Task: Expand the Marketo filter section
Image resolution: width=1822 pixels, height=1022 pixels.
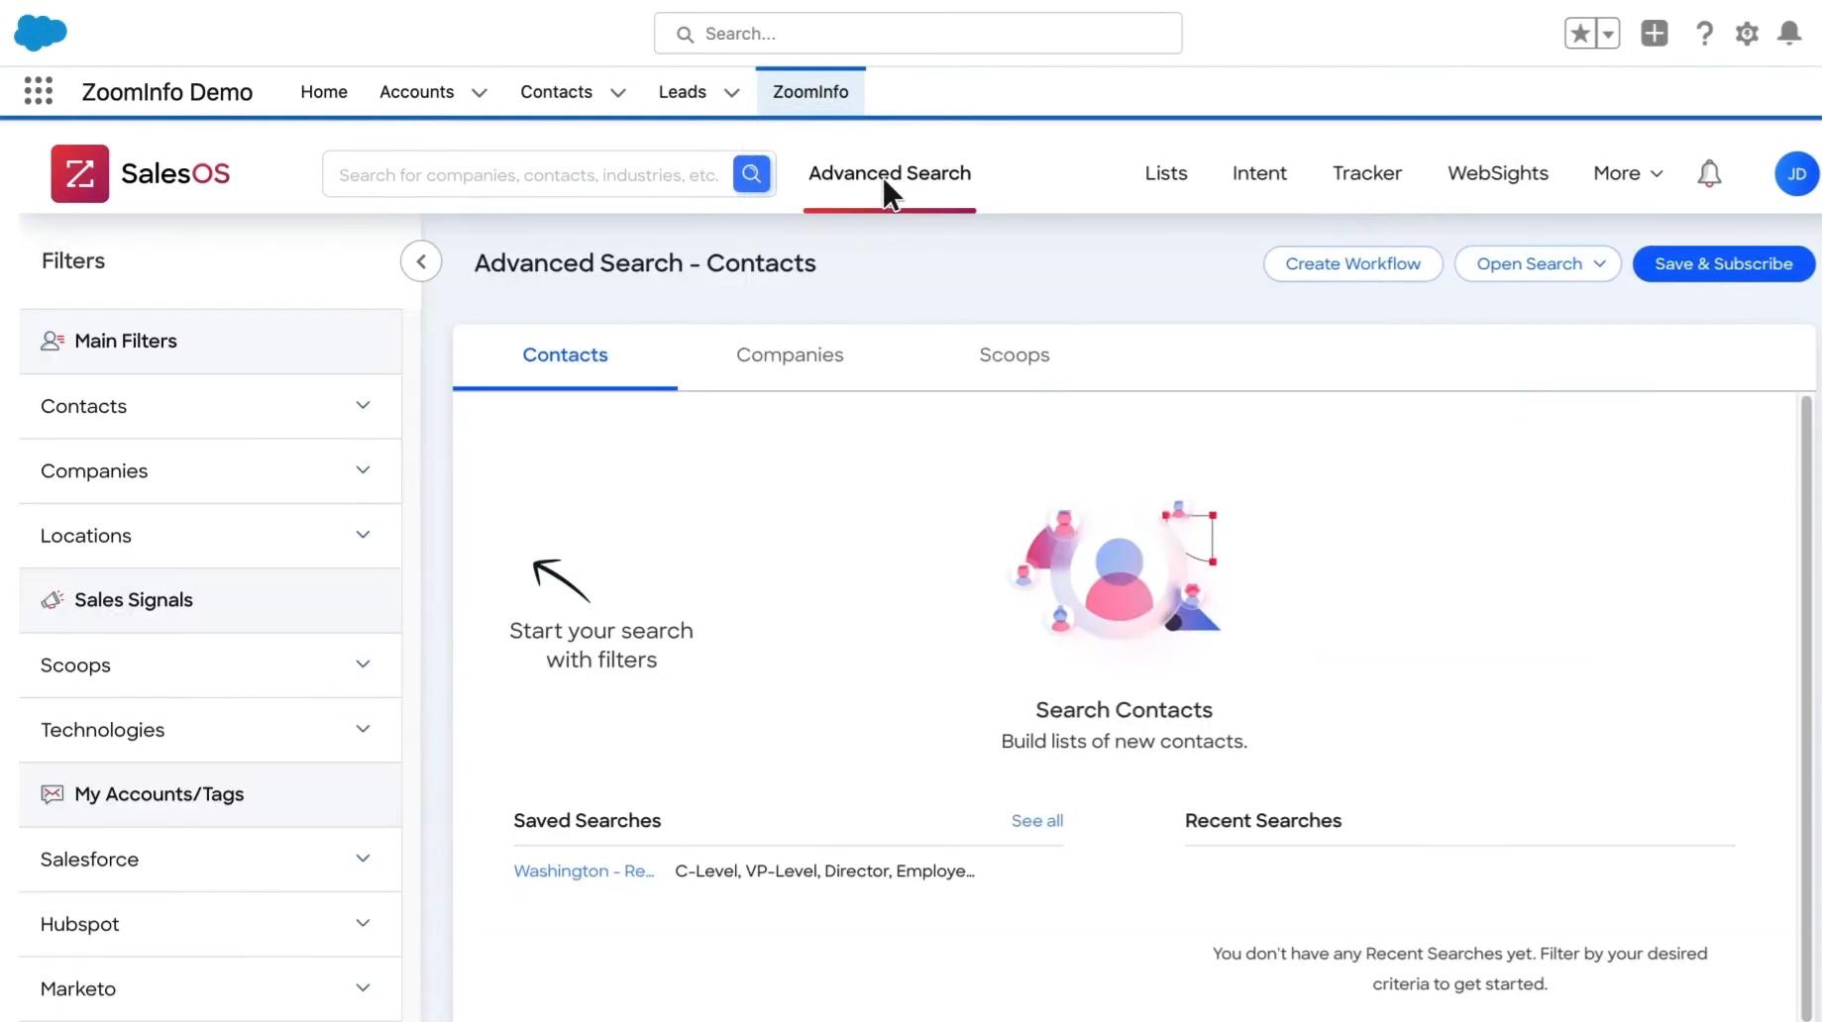Action: click(210, 988)
